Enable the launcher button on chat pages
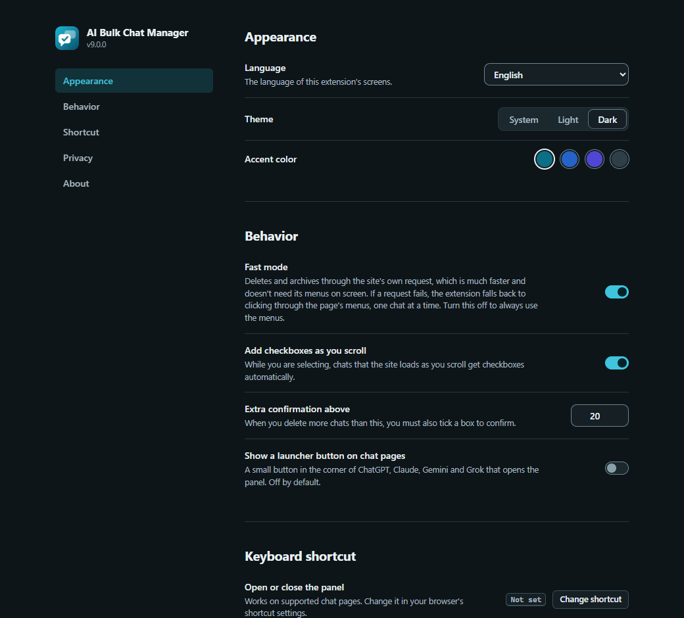This screenshot has height=618, width=684. (x=616, y=468)
